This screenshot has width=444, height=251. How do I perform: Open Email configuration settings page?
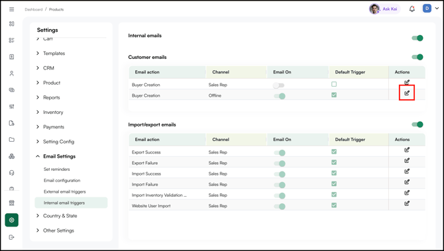pyautogui.click(x=62, y=180)
